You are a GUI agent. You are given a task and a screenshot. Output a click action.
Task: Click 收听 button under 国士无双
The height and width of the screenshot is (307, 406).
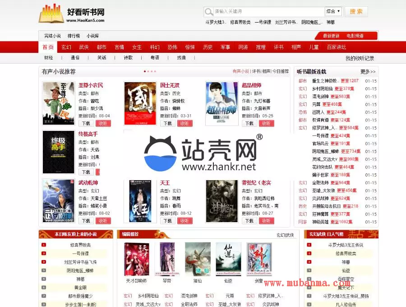(184, 123)
